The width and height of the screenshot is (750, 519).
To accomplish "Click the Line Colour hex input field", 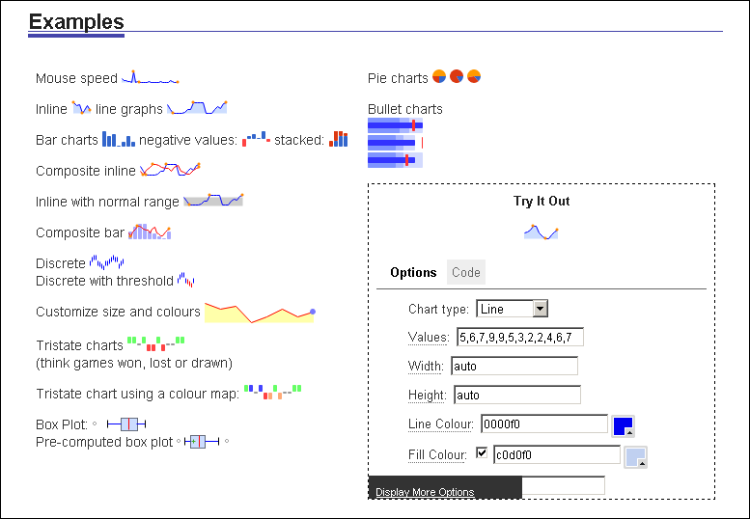I will pyautogui.click(x=543, y=423).
